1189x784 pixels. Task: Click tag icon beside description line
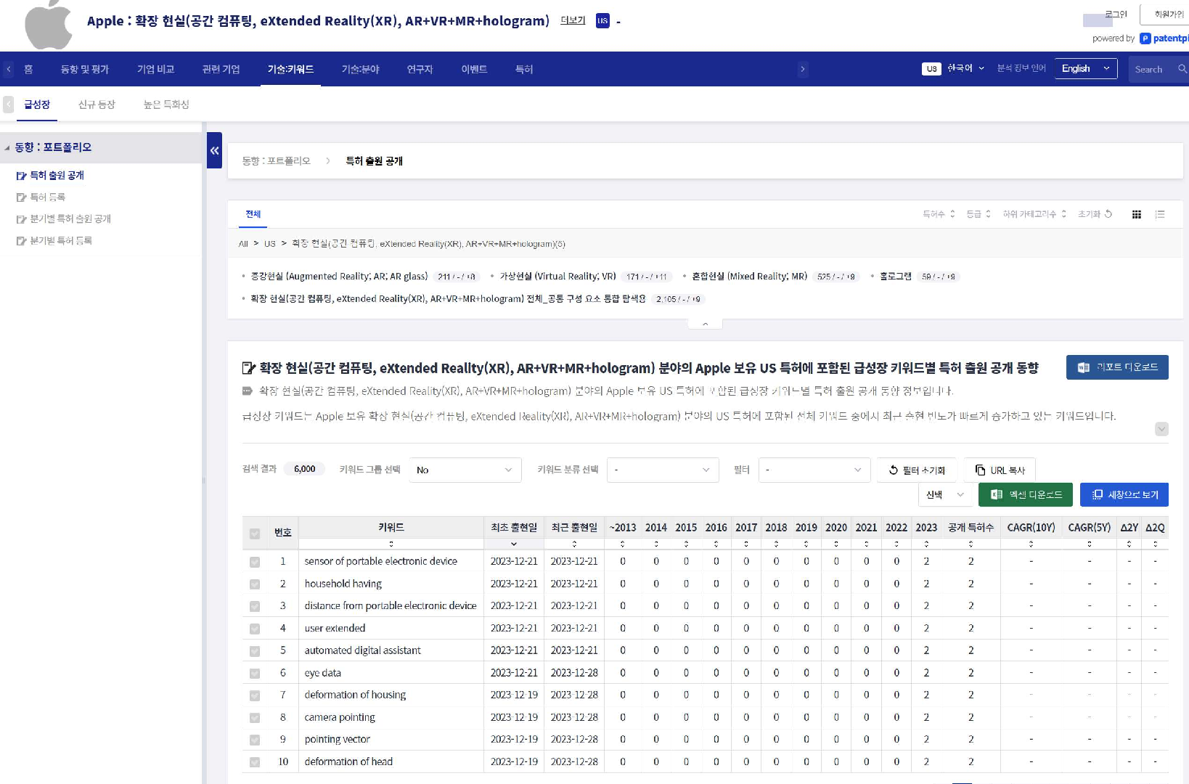[x=247, y=391]
